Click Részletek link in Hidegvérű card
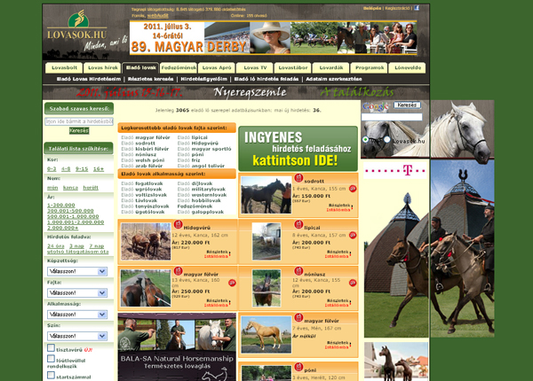533x381 pixels. click(x=218, y=252)
